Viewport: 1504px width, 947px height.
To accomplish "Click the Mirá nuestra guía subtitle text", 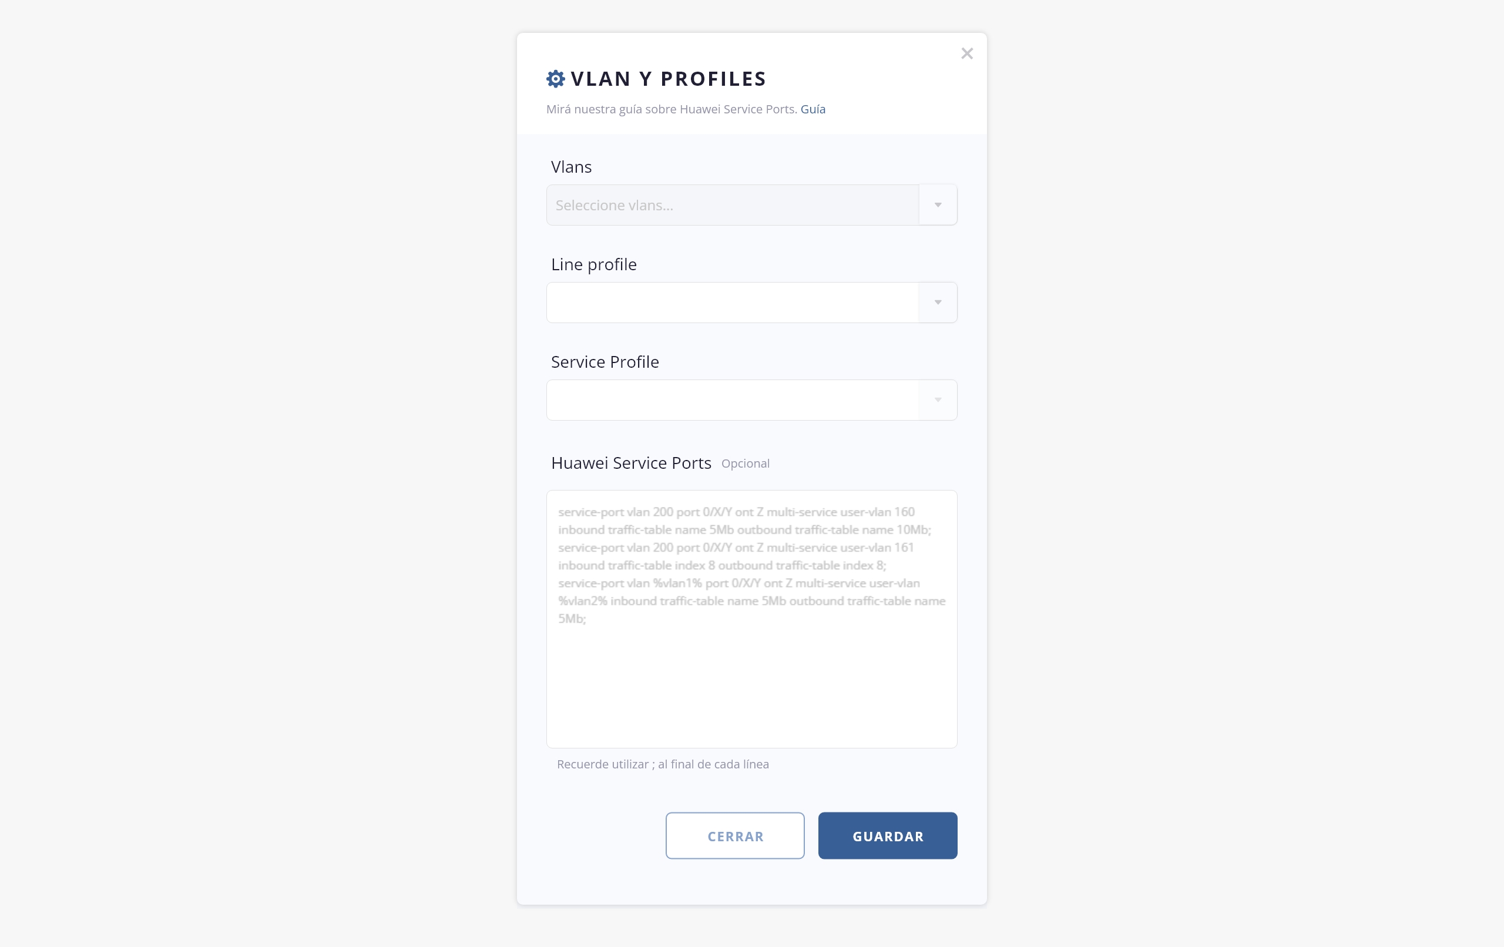I will [x=671, y=109].
